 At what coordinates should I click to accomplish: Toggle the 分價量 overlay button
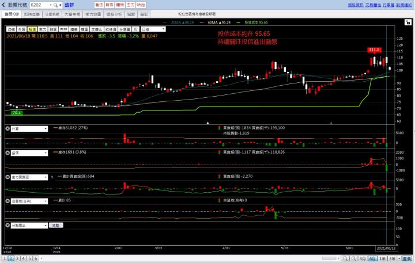tap(124, 29)
